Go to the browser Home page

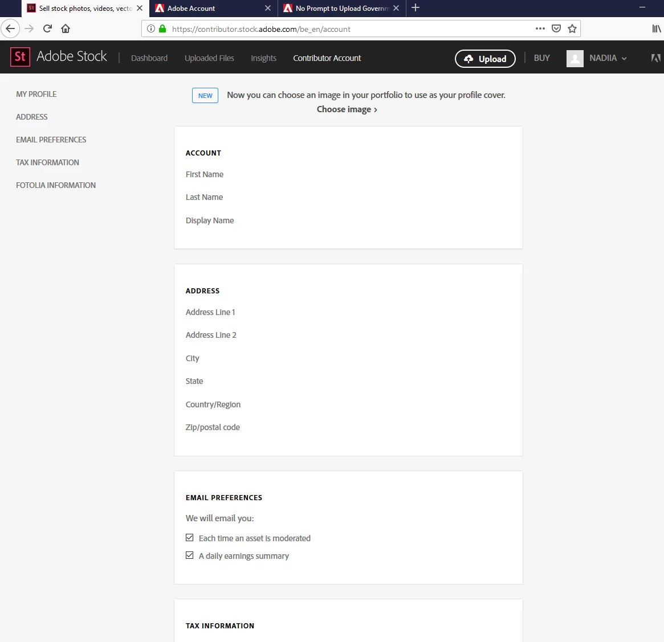66,29
